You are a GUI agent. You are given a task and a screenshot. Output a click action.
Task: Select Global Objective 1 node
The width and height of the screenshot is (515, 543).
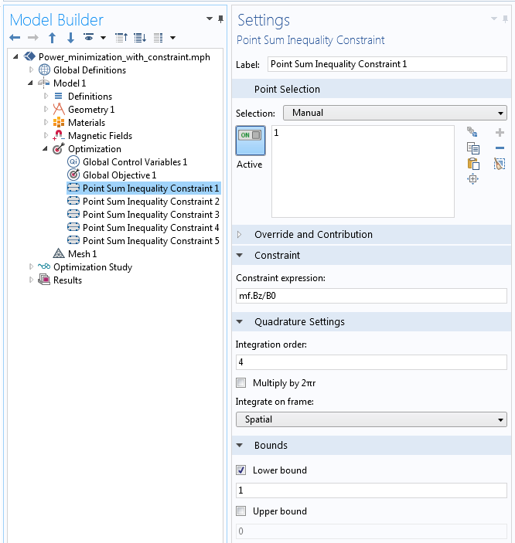(x=119, y=175)
